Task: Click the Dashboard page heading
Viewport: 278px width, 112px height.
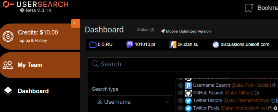Action: (104, 30)
